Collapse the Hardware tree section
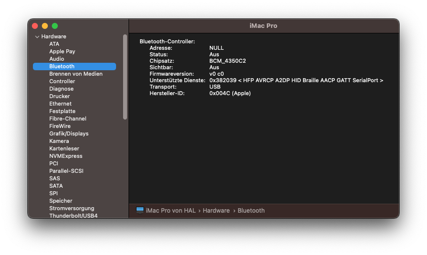This screenshot has width=427, height=255. click(37, 37)
